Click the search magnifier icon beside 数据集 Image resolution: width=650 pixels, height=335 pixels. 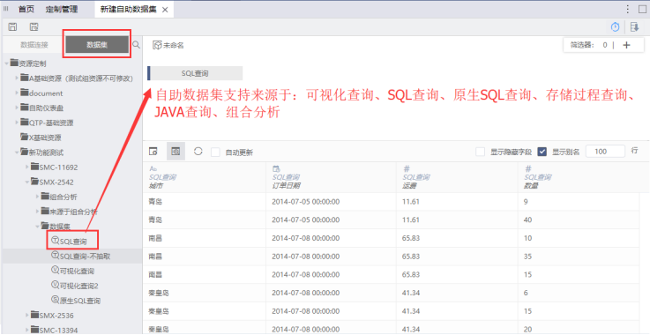pos(136,44)
